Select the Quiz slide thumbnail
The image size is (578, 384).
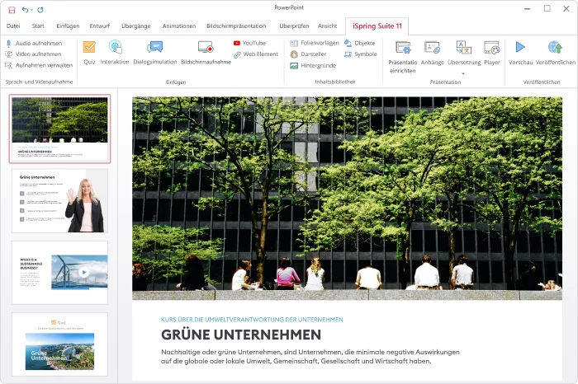(x=59, y=344)
